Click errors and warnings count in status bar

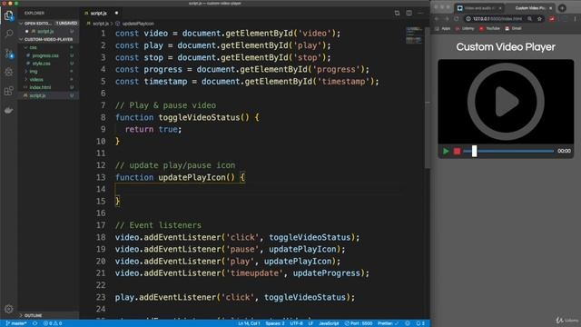pyautogui.click(x=53, y=323)
